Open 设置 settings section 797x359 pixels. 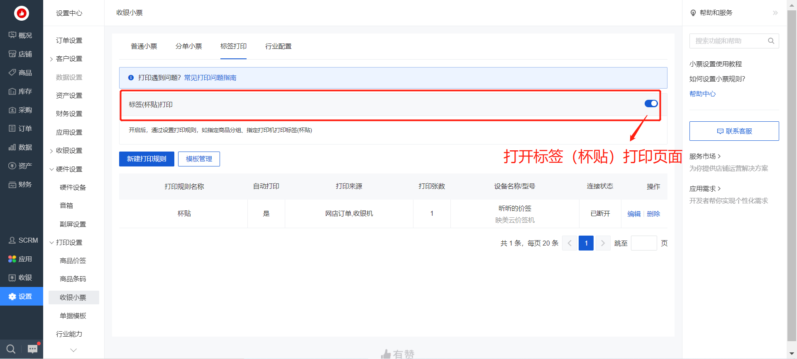[x=21, y=296]
